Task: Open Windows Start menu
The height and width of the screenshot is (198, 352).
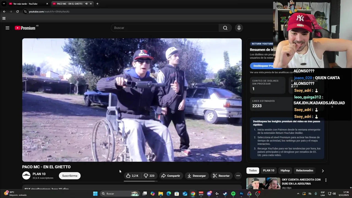Action: (95, 194)
